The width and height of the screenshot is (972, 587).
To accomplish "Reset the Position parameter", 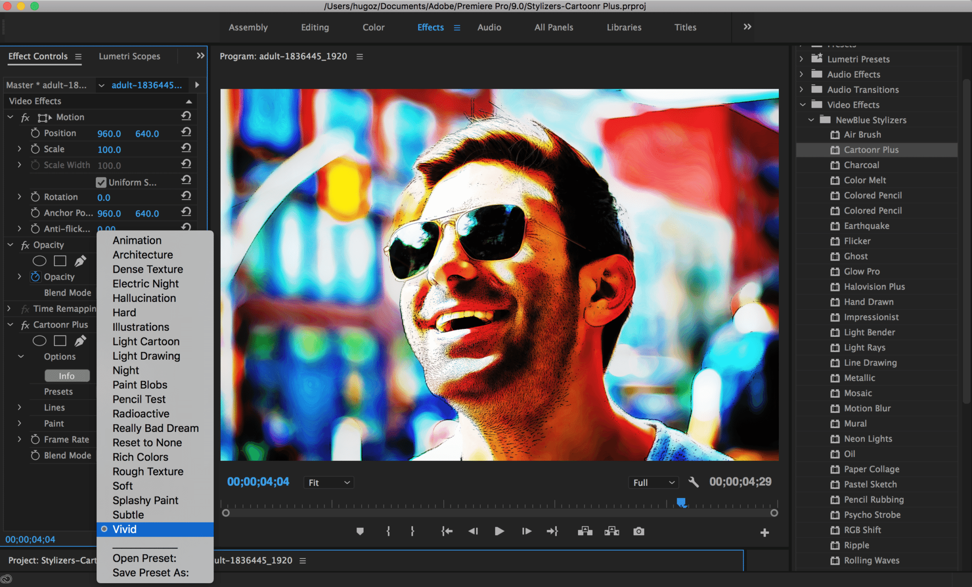I will coord(187,132).
